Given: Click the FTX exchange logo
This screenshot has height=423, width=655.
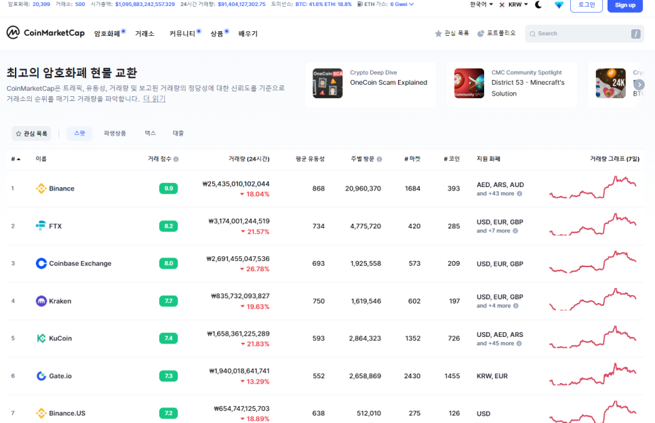Looking at the screenshot, I should (41, 226).
